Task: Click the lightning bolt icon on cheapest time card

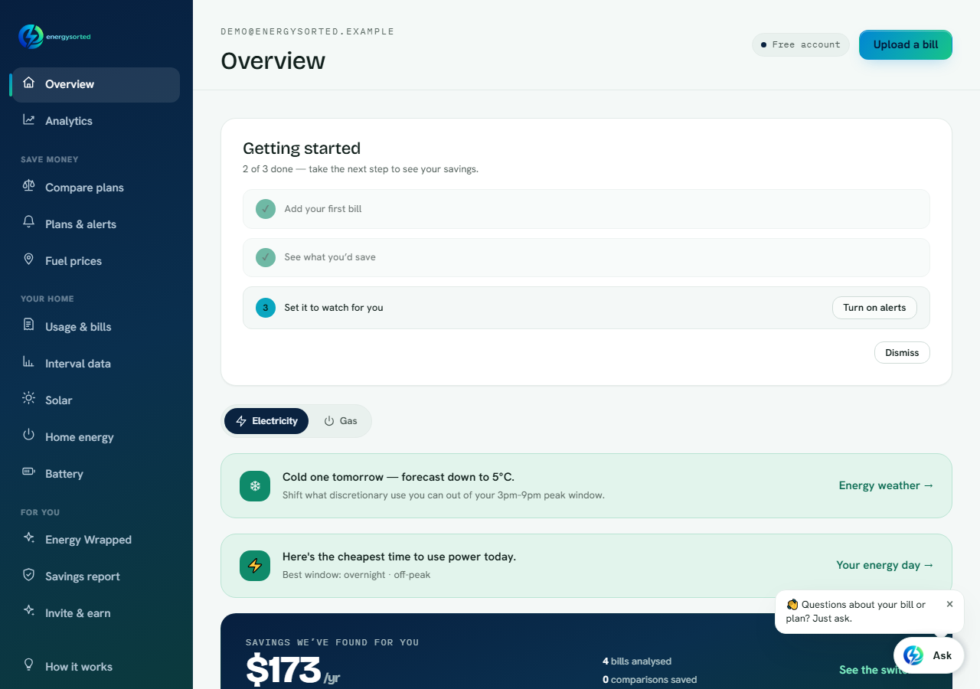Action: [x=255, y=566]
